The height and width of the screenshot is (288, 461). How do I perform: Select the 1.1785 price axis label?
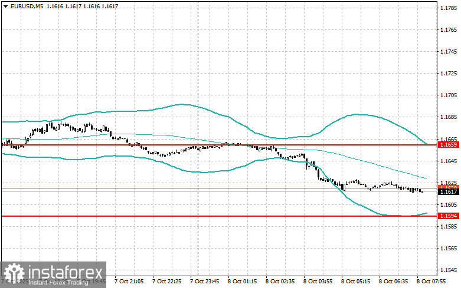pyautogui.click(x=449, y=8)
